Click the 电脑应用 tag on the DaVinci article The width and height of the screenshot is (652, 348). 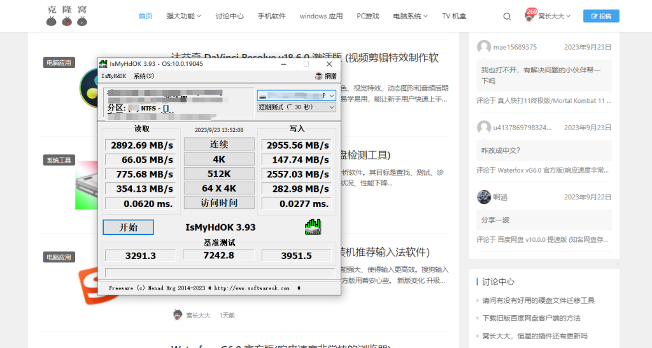coord(59,63)
